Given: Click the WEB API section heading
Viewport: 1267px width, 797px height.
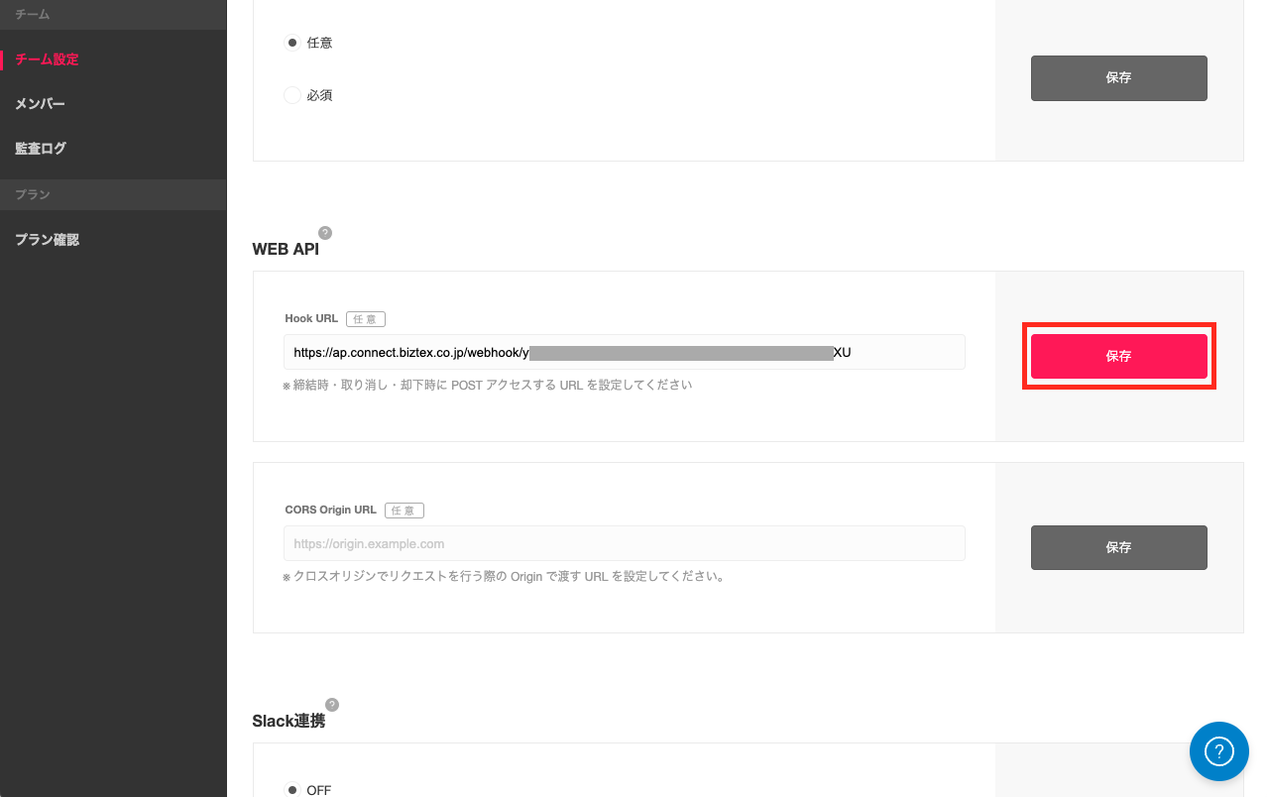Looking at the screenshot, I should point(286,249).
